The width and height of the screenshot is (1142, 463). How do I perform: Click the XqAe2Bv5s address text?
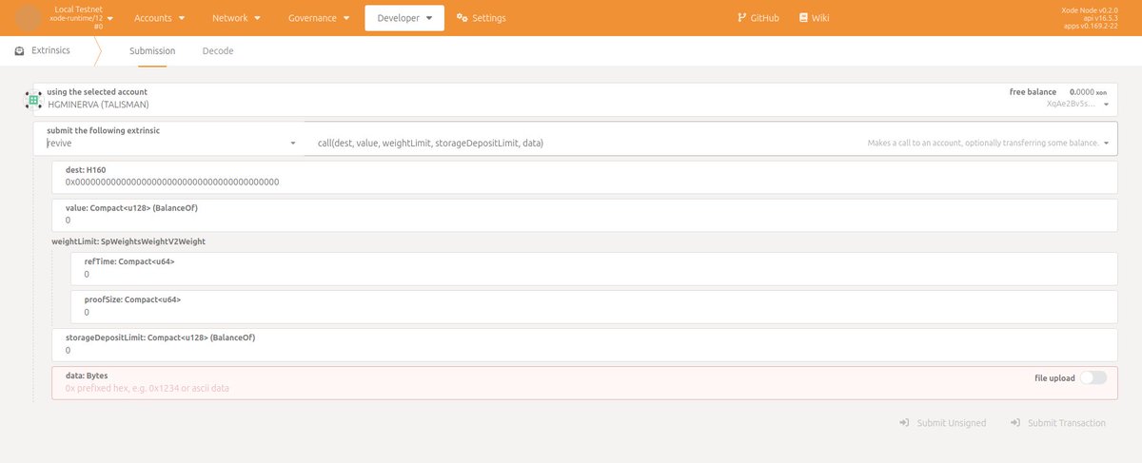point(1071,104)
